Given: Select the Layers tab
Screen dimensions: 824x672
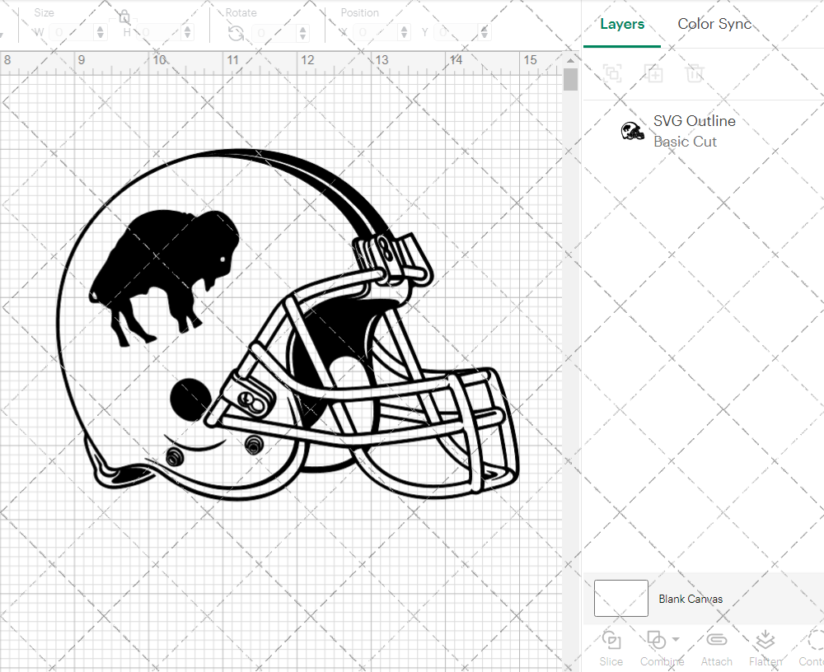Looking at the screenshot, I should coord(622,24).
